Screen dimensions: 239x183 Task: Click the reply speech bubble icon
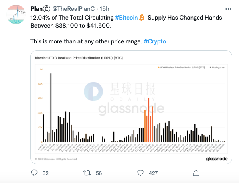click(x=34, y=173)
